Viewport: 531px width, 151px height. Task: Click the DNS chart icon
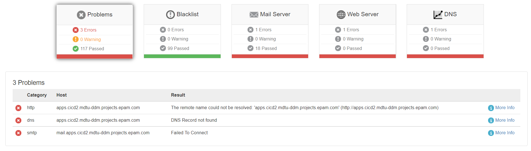[x=438, y=15]
